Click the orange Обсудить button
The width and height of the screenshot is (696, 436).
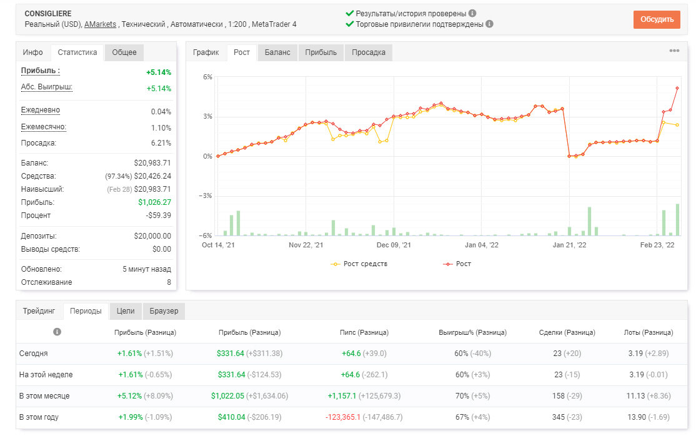tap(657, 19)
